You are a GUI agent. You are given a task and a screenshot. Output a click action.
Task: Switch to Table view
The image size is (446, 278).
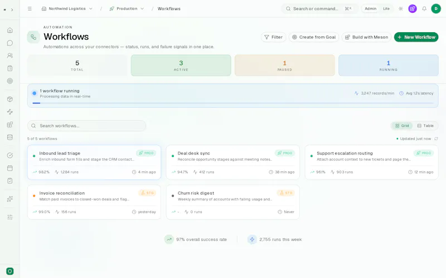(425, 126)
